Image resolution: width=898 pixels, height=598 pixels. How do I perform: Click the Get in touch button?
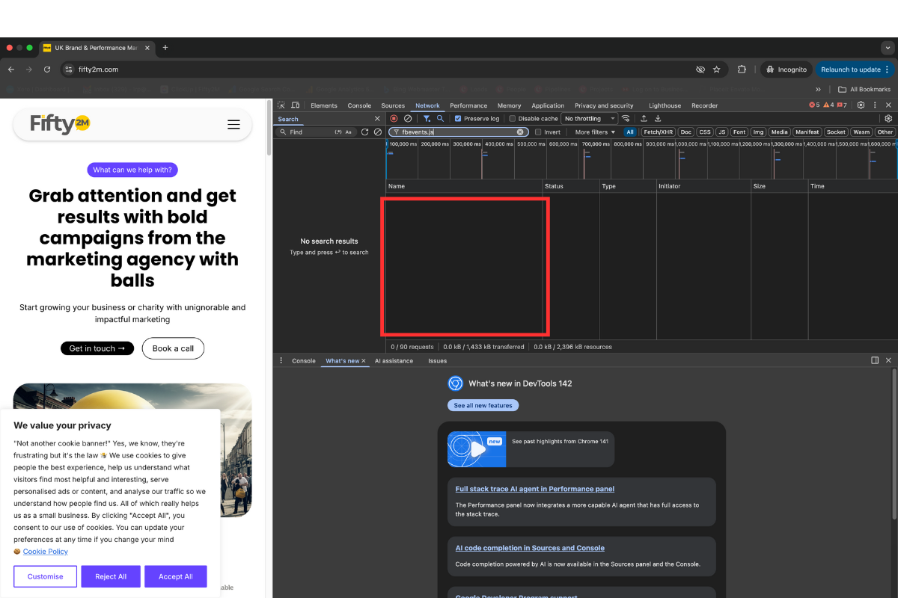click(97, 348)
